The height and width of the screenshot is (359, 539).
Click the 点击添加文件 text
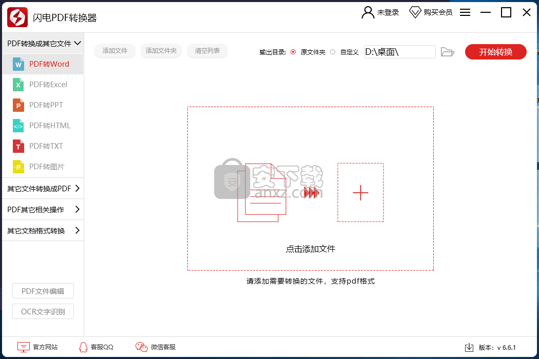pyautogui.click(x=311, y=249)
